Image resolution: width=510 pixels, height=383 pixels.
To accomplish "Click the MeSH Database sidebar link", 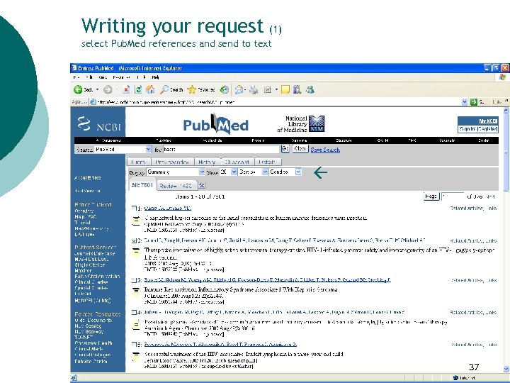I will click(x=91, y=260).
